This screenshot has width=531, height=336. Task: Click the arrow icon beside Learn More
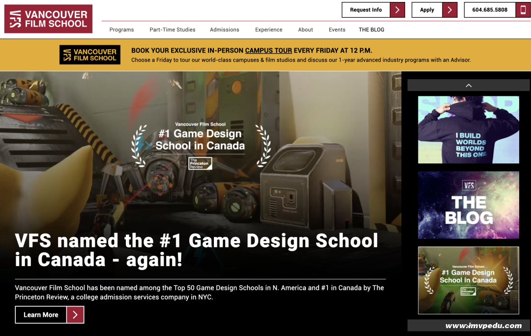coord(75,315)
